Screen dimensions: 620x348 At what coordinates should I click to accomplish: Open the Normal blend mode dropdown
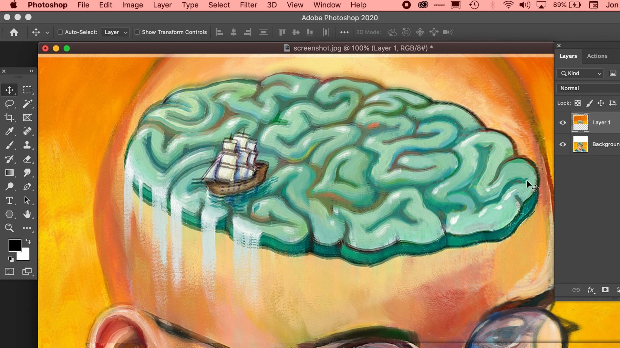(x=588, y=88)
